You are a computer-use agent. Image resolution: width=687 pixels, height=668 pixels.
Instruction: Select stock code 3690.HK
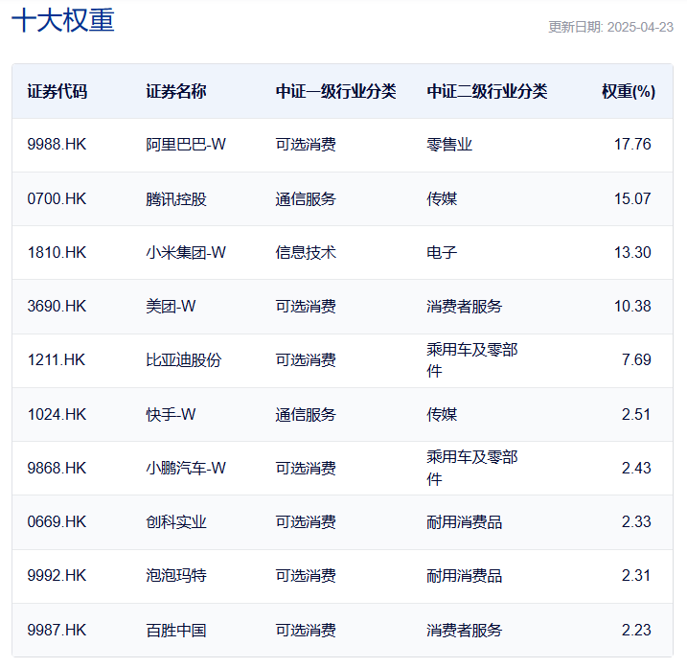click(x=57, y=306)
